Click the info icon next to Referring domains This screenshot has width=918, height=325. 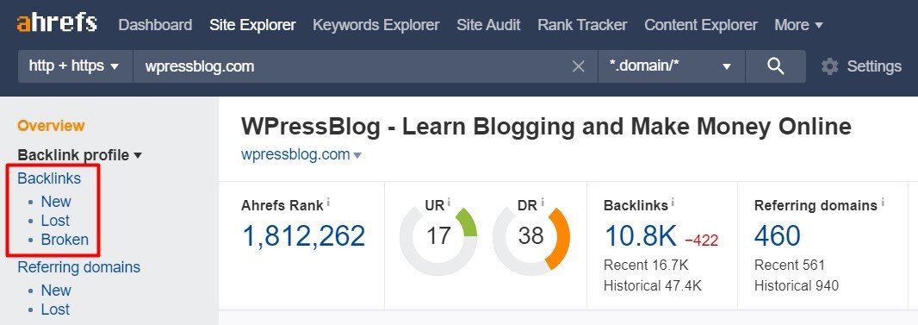click(883, 203)
